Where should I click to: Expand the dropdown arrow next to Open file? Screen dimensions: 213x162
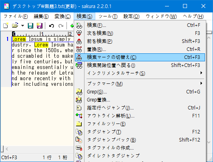(22, 26)
